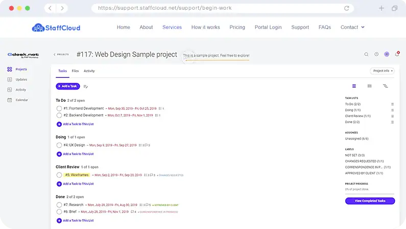Switch to list view icon
This screenshot has width=406, height=229.
click(x=354, y=86)
